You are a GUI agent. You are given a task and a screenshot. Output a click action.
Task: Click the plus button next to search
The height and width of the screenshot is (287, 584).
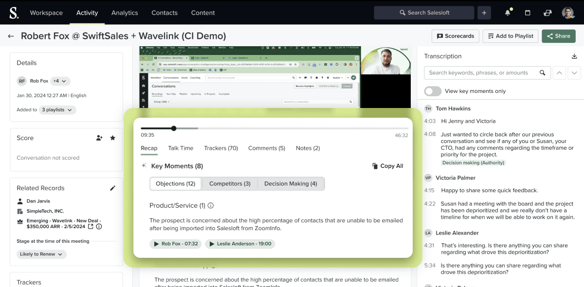[x=484, y=13]
